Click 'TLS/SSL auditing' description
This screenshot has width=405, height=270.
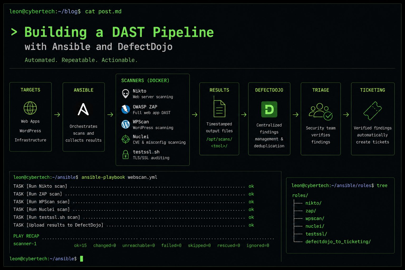pyautogui.click(x=151, y=158)
